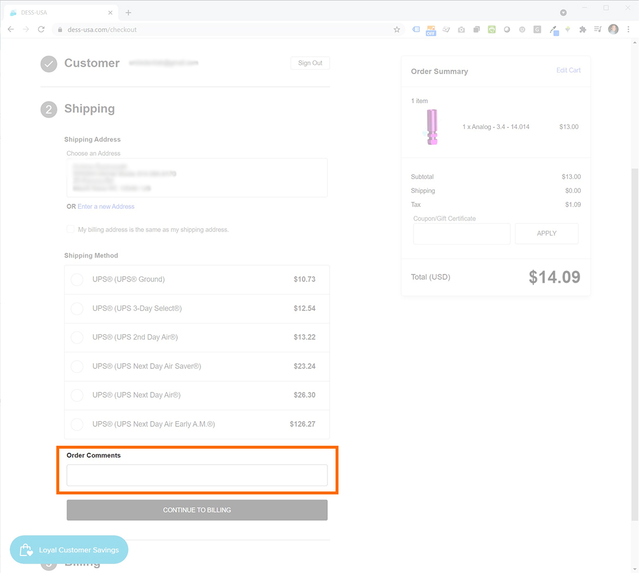Open the green printer extension icon
640x573 pixels.
coord(492,29)
